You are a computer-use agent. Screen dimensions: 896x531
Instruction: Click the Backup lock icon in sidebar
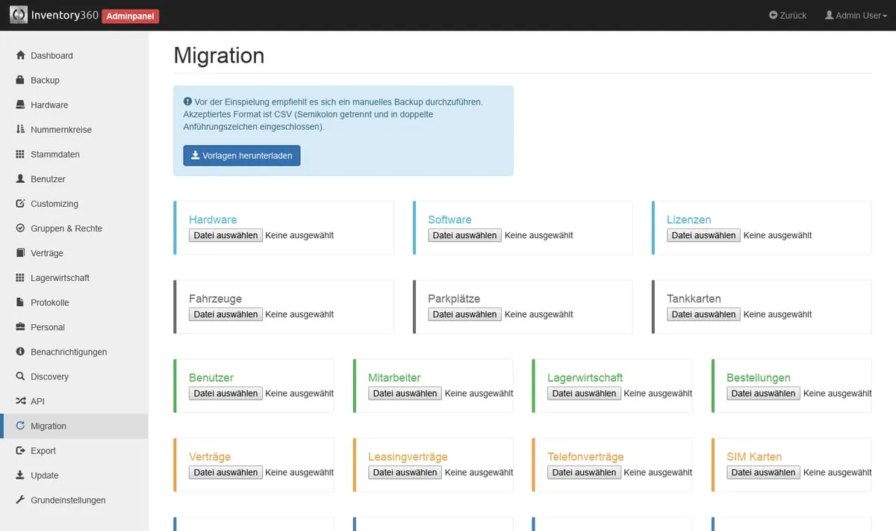(x=20, y=80)
